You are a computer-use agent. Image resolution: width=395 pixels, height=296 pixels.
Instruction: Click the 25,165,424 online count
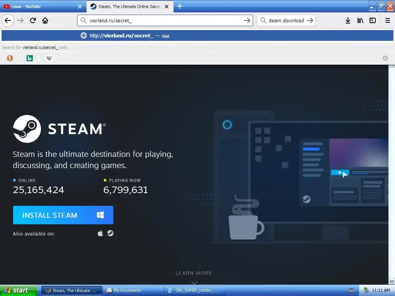coord(39,190)
